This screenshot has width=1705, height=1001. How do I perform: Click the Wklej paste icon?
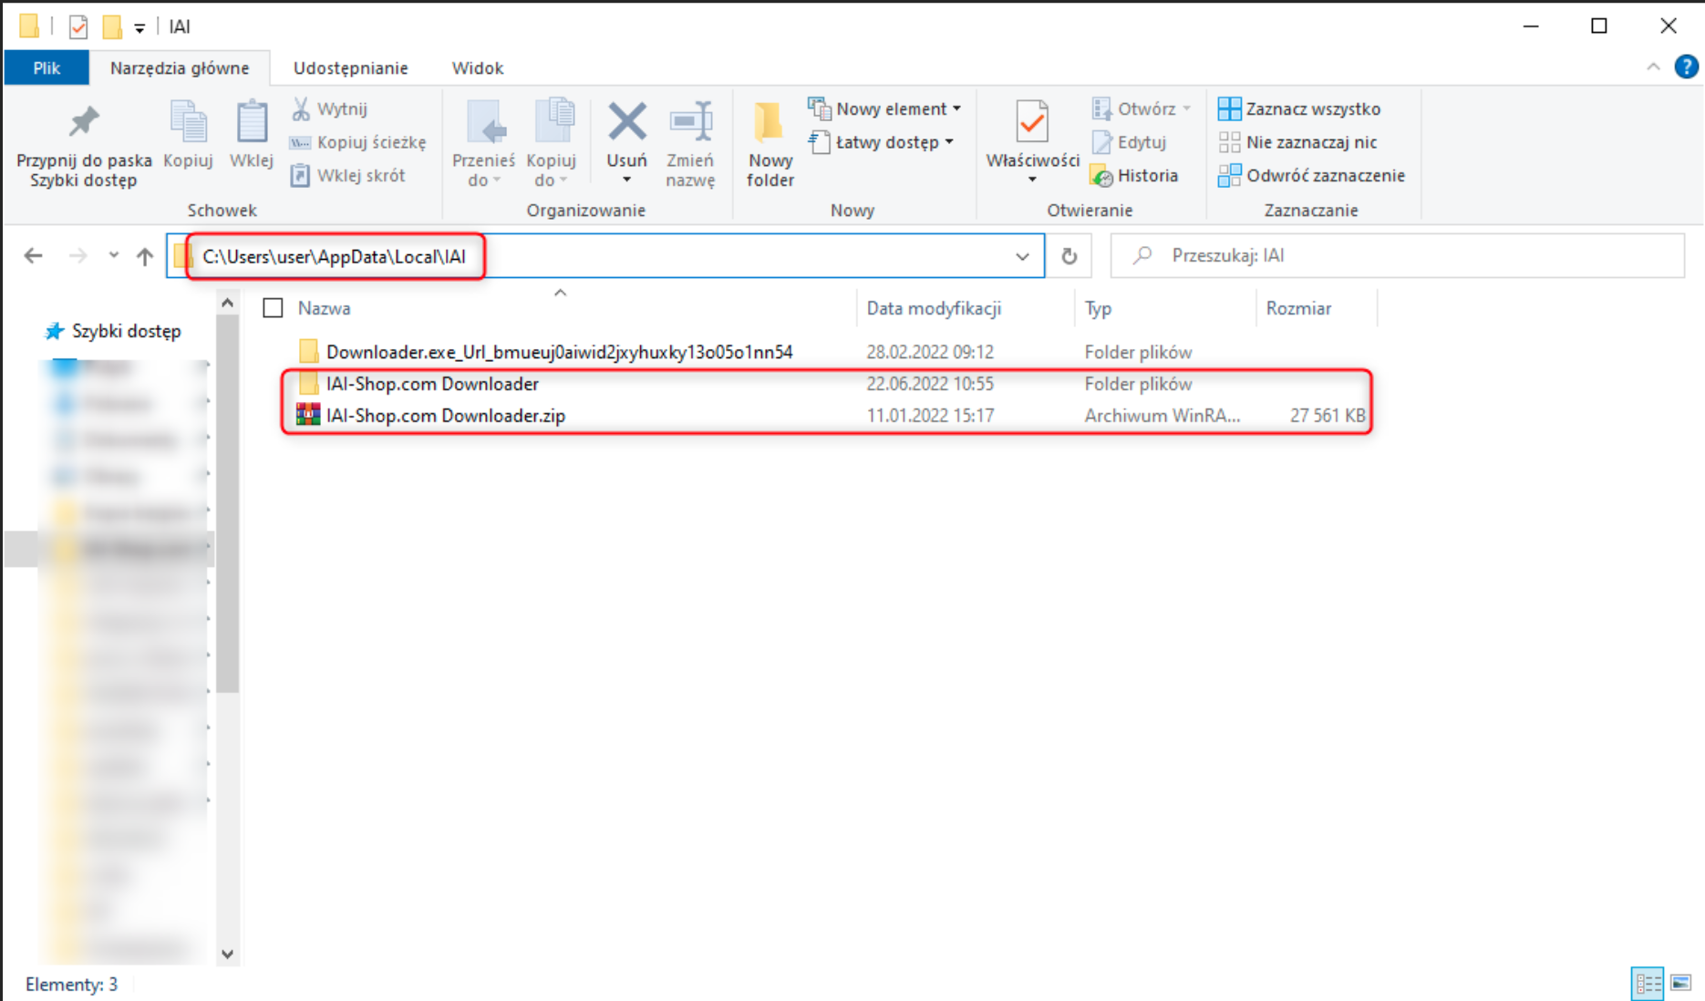251,122
